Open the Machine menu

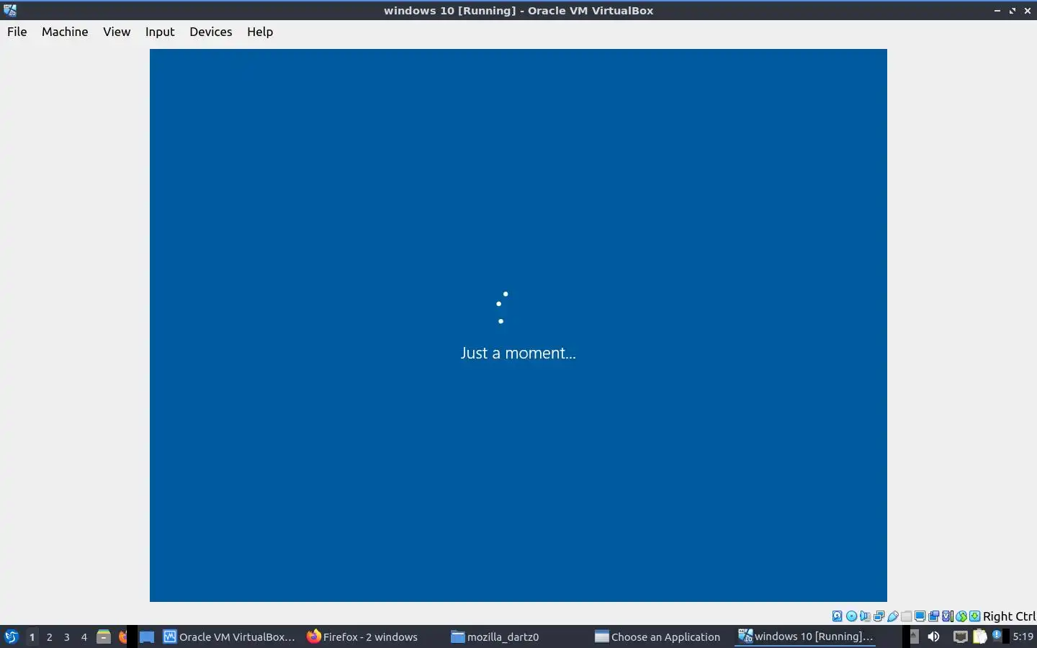pos(65,32)
